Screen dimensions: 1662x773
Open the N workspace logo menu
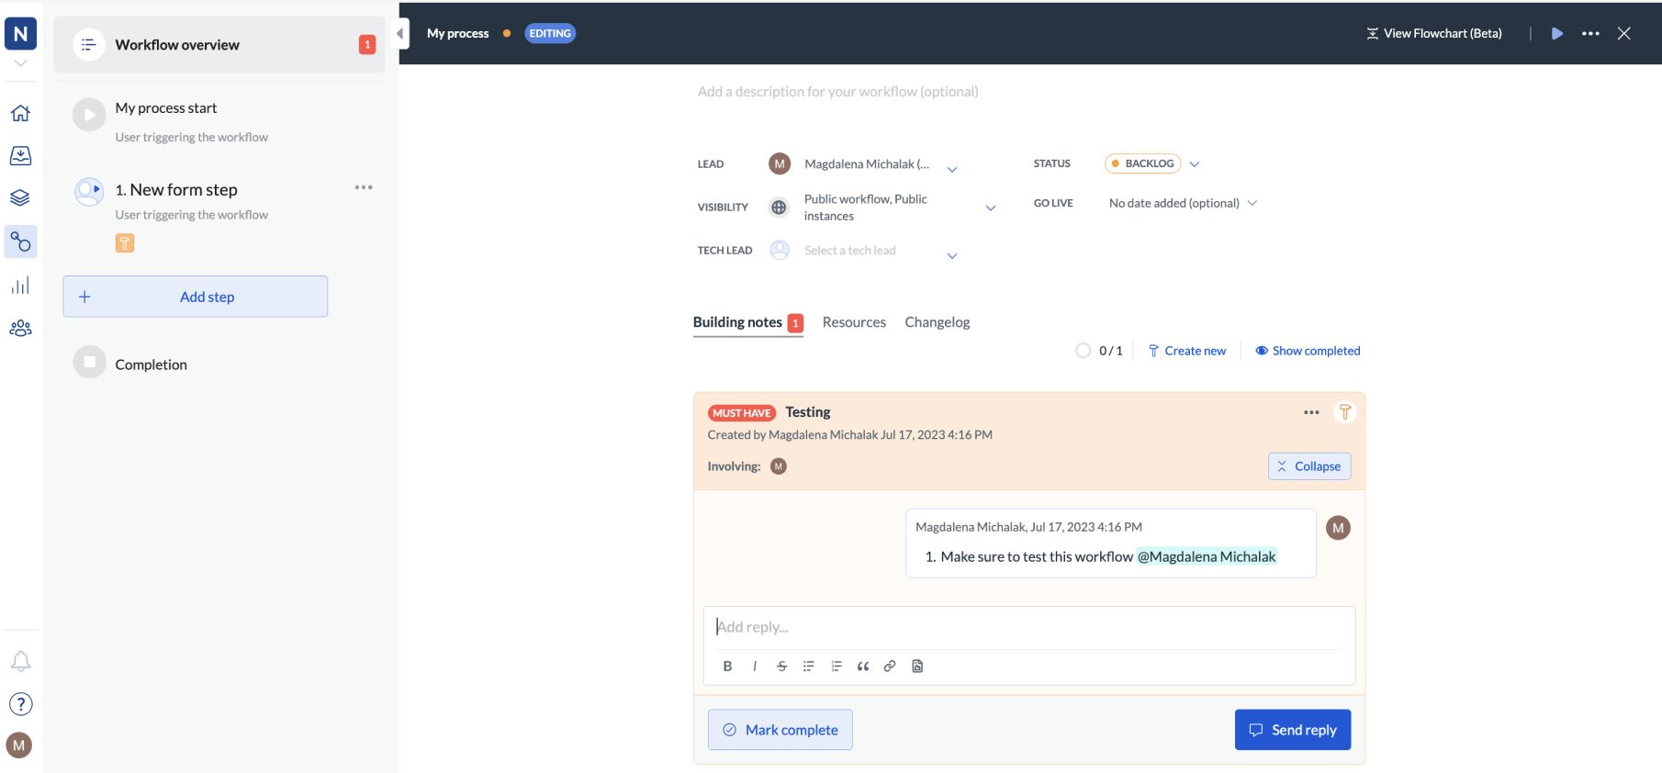pyautogui.click(x=20, y=34)
